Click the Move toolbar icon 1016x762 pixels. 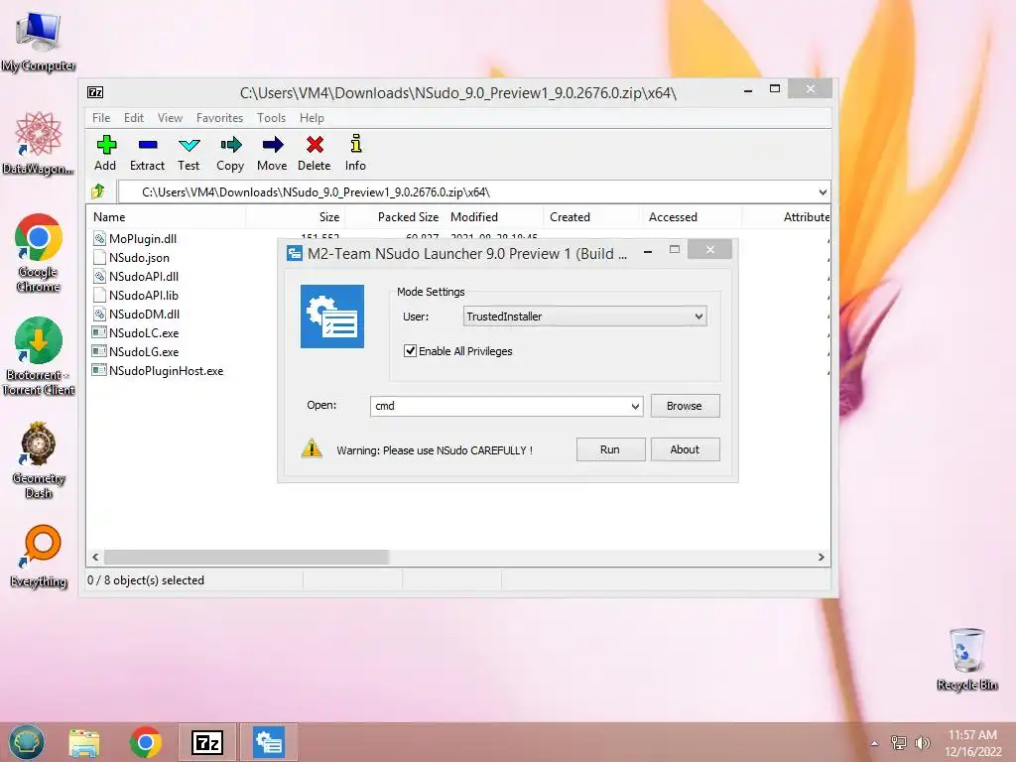pos(272,145)
